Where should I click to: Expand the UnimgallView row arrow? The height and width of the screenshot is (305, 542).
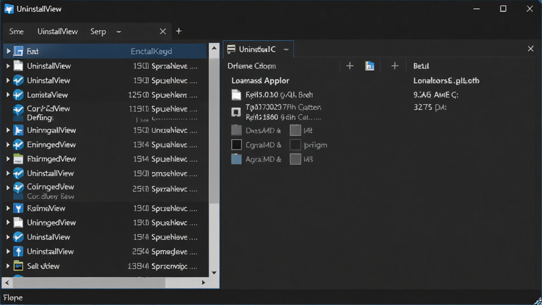[x=8, y=130]
